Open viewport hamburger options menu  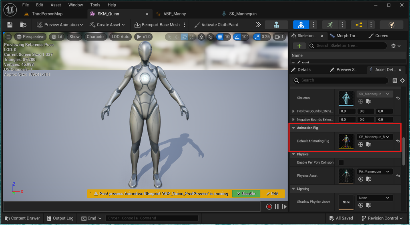point(8,37)
